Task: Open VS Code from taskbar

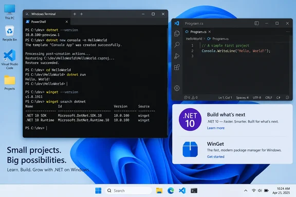Action: click(x=182, y=191)
